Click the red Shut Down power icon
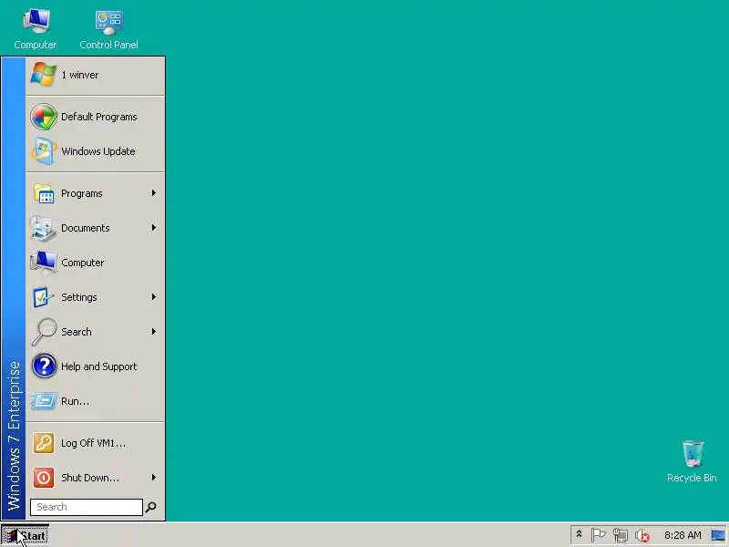 44,478
